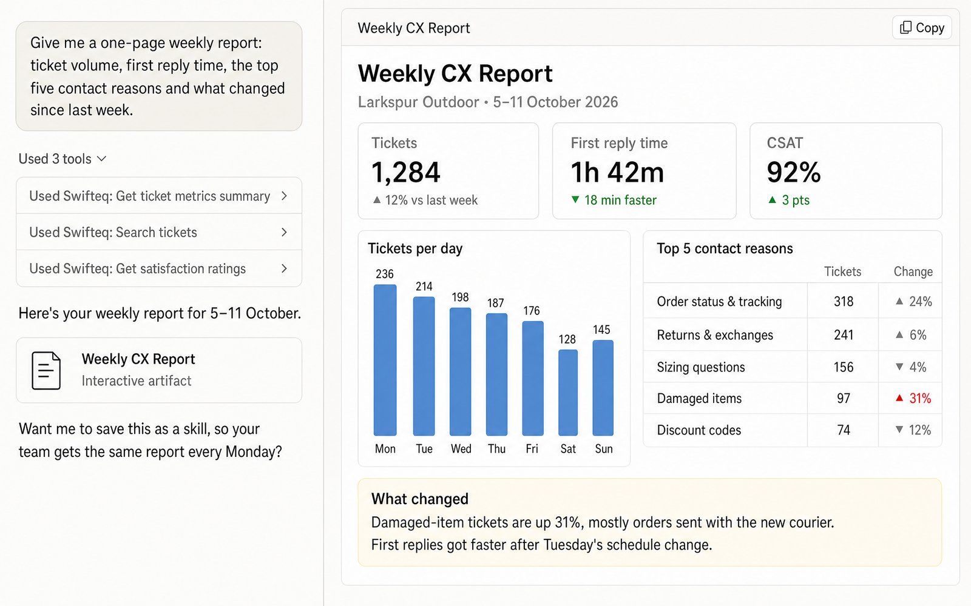Click the CSAT 92% card
971x606 pixels.
pos(846,171)
